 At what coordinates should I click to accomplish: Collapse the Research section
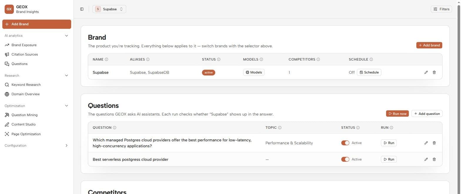pyautogui.click(x=66, y=76)
